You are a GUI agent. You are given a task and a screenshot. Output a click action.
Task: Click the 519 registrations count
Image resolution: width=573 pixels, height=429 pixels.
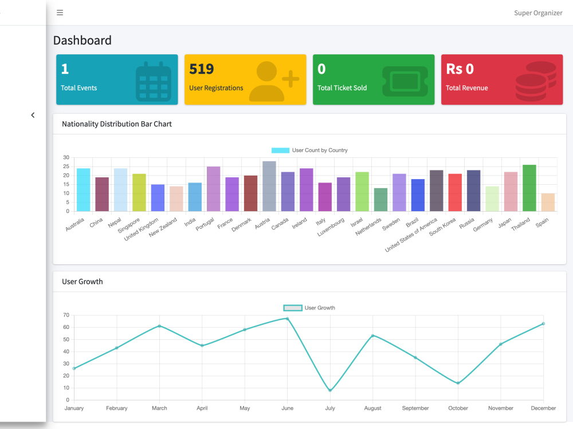point(201,69)
